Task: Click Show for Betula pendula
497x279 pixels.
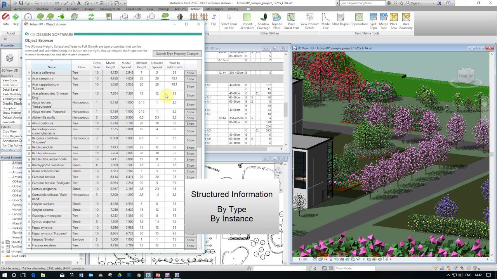Action: [x=190, y=148]
